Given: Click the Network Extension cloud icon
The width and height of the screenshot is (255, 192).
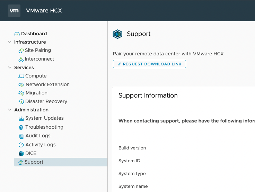Looking at the screenshot, I should coord(21,85).
